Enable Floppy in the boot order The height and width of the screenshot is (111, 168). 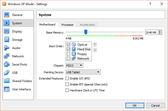point(69,54)
